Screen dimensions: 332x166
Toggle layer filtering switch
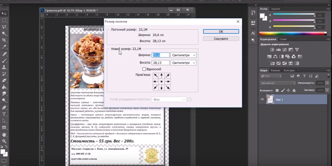pyautogui.click(x=328, y=76)
